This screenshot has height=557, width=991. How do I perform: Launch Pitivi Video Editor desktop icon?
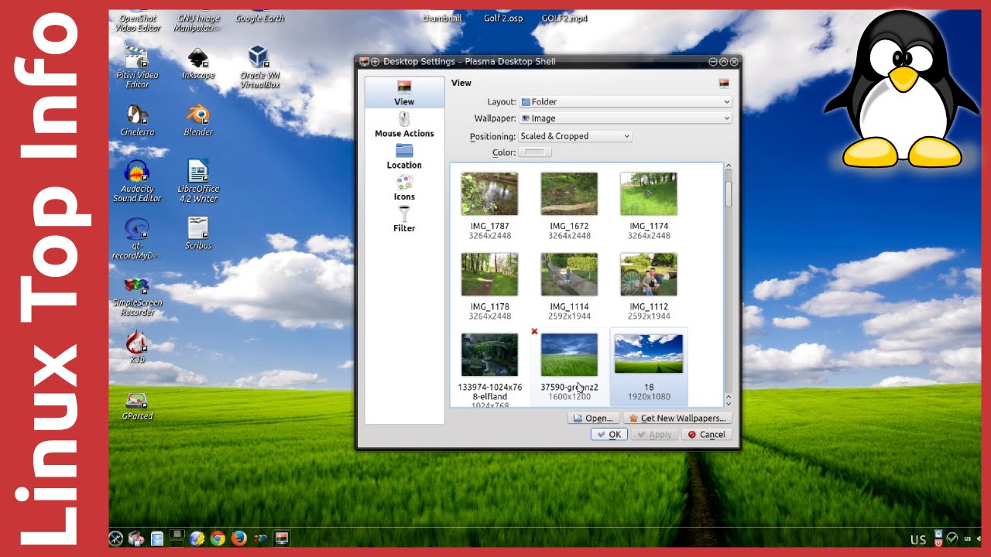coord(138,66)
